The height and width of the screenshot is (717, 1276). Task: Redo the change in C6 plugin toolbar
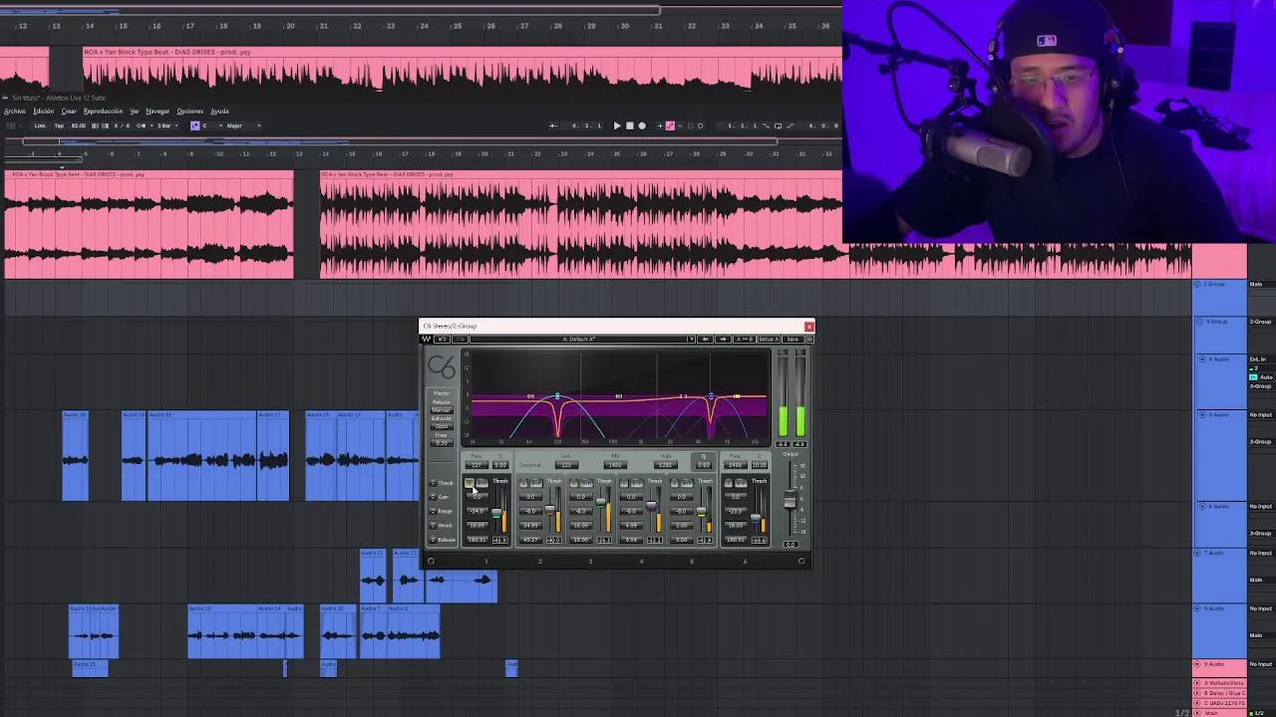[x=460, y=340]
